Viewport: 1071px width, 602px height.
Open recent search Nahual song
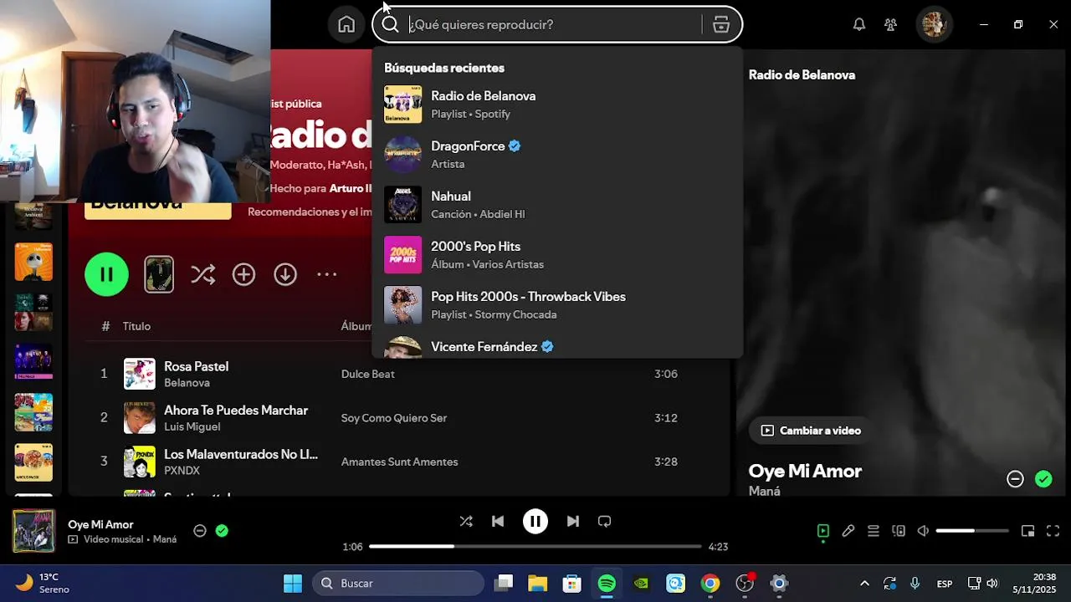tap(557, 204)
